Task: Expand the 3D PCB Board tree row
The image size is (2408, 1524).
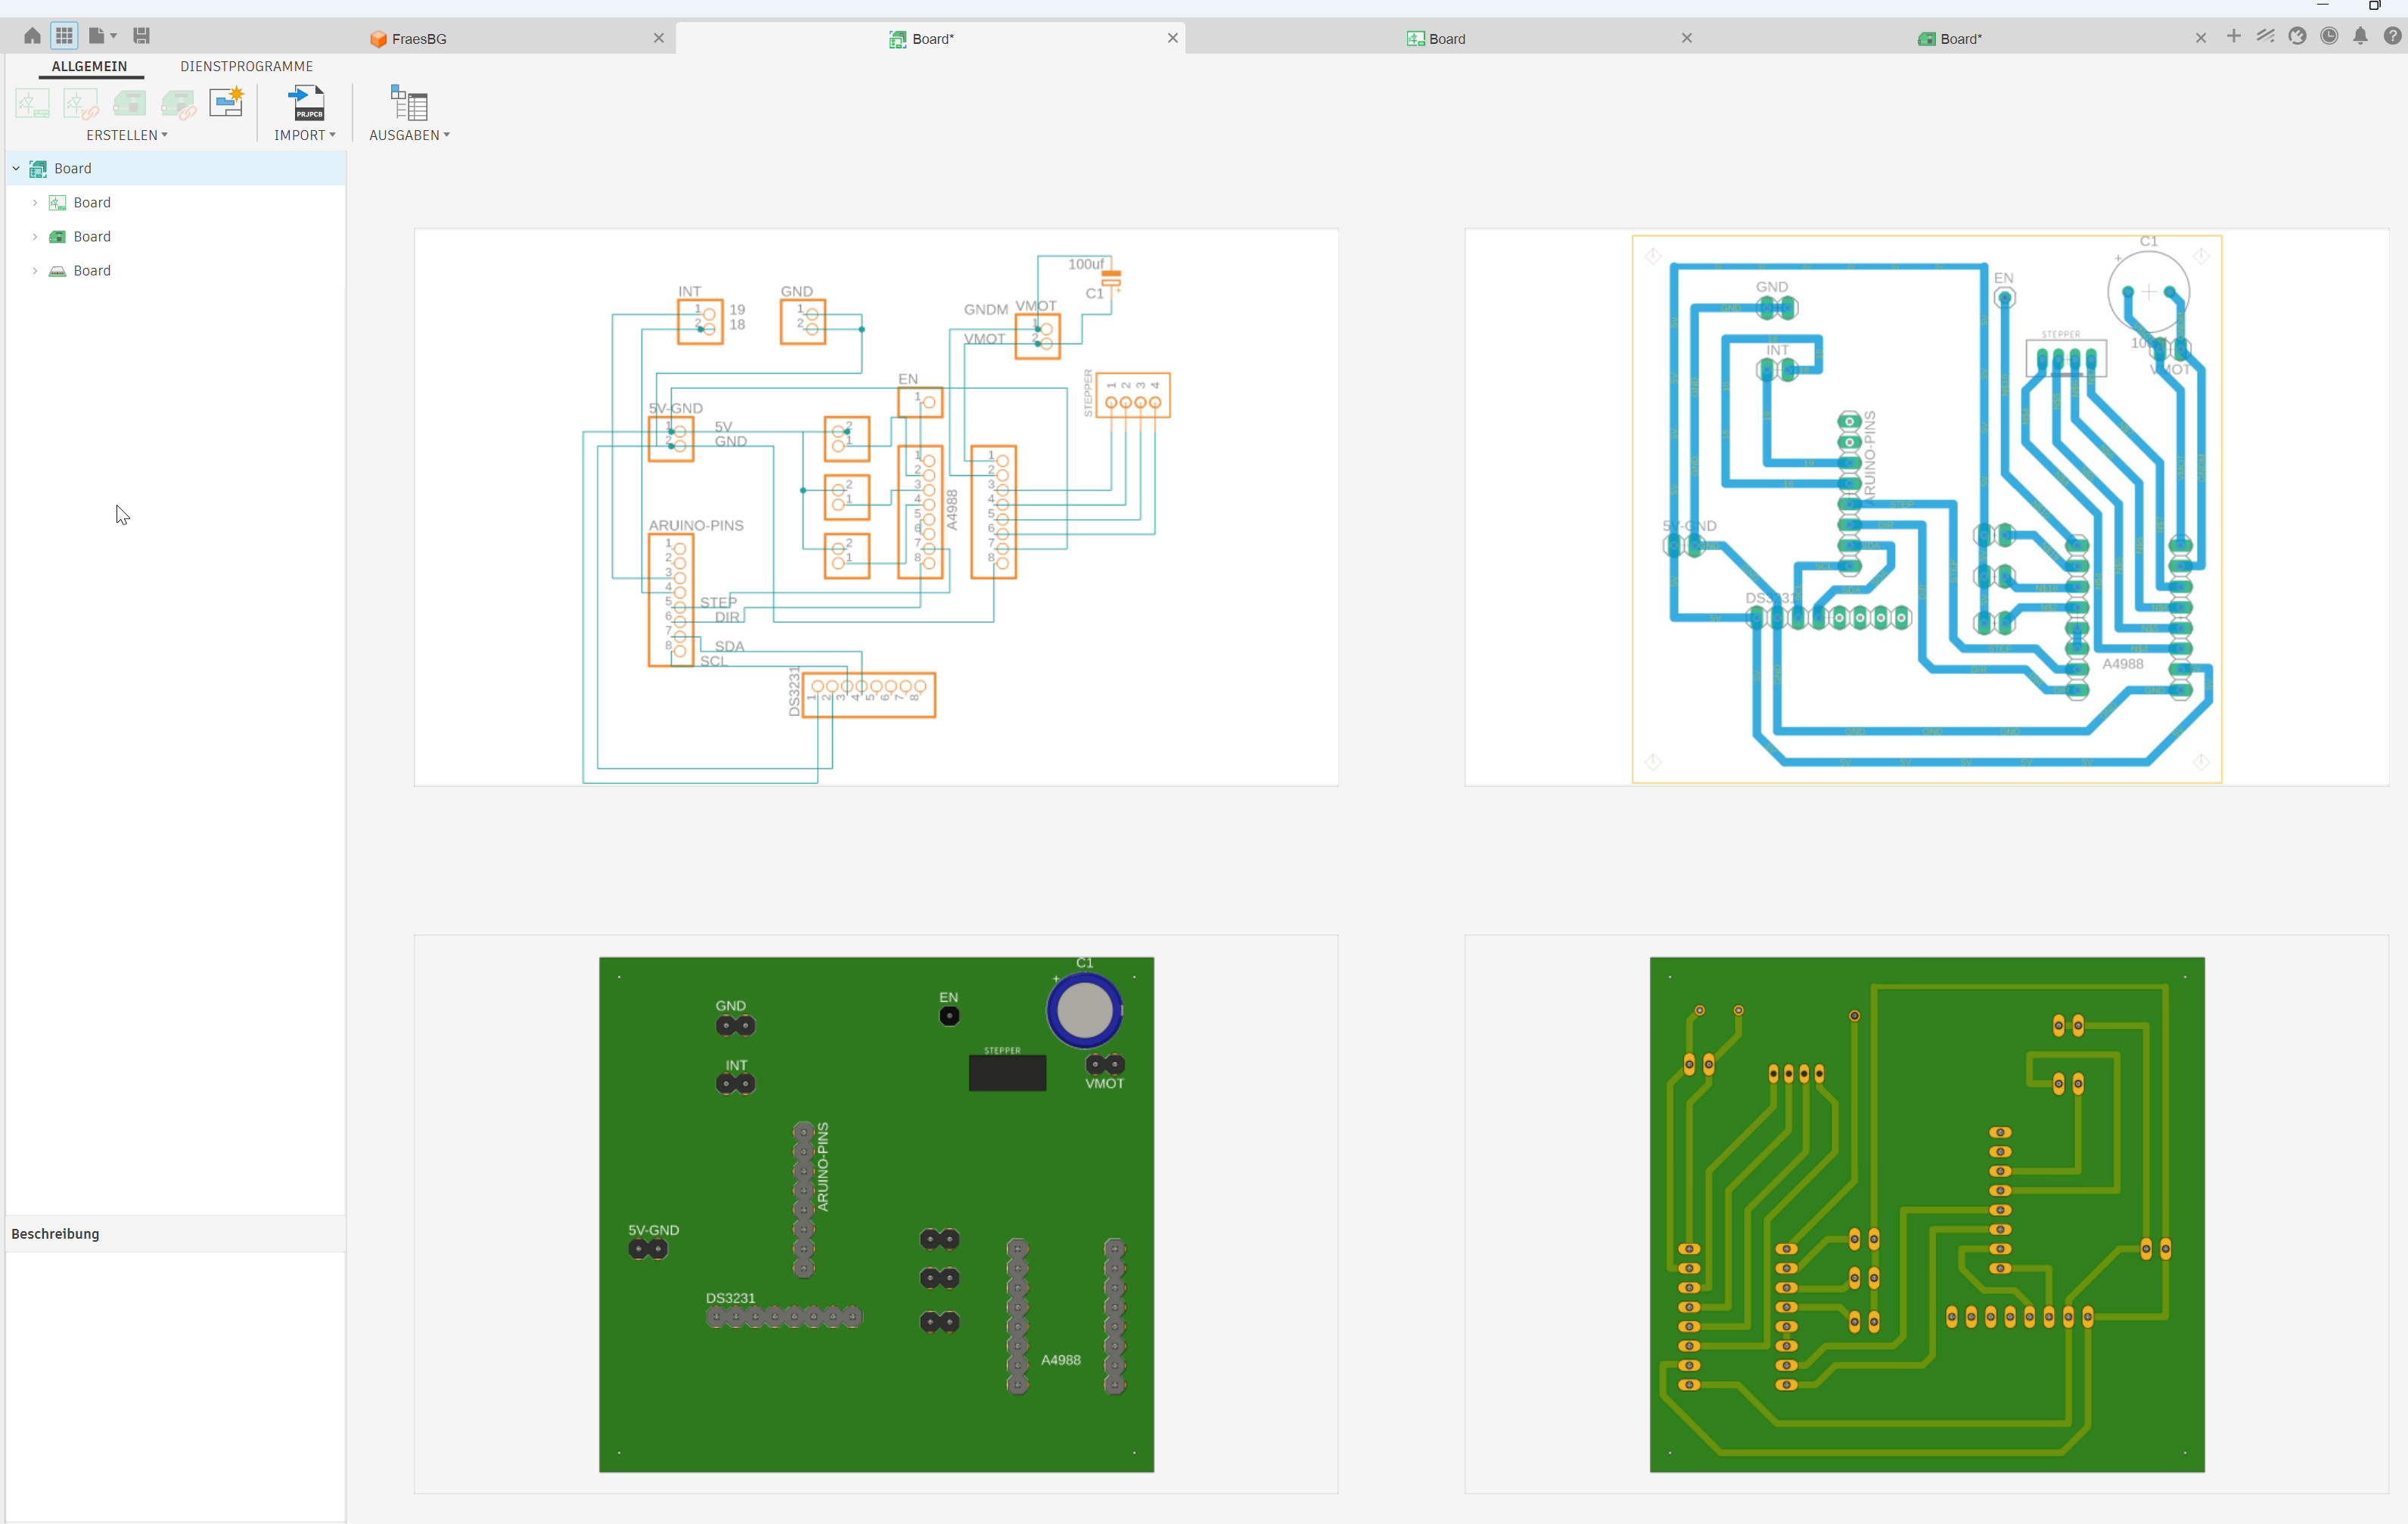Action: pos(35,270)
